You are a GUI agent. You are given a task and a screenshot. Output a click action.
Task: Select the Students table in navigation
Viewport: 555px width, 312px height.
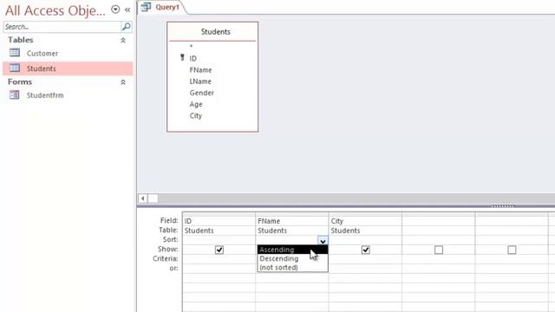click(x=68, y=68)
